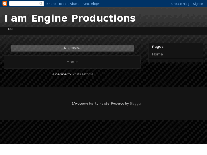Select Report Abuse in the navbar
This screenshot has height=155, width=207.
(69, 4)
